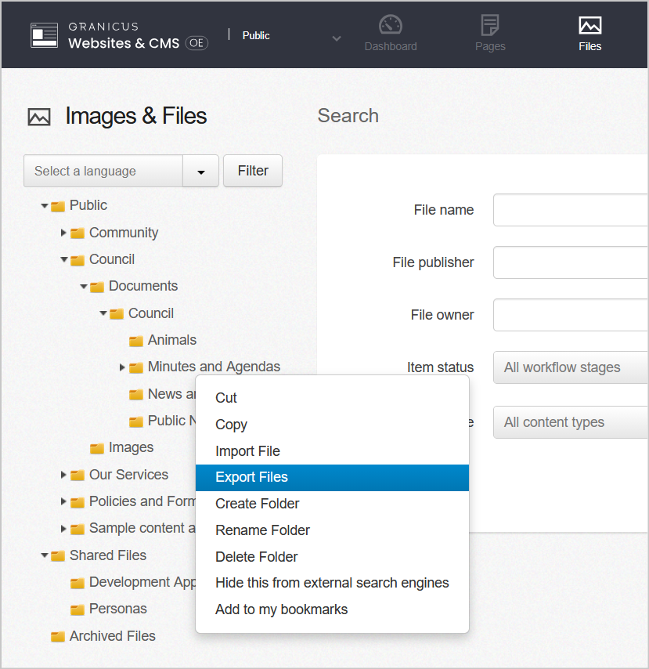Click the Documents folder icon
The height and width of the screenshot is (669, 649).
(97, 287)
